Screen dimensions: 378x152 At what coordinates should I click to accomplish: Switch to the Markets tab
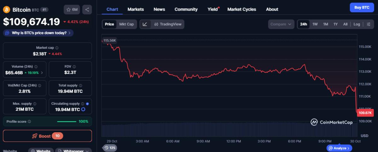(135, 9)
